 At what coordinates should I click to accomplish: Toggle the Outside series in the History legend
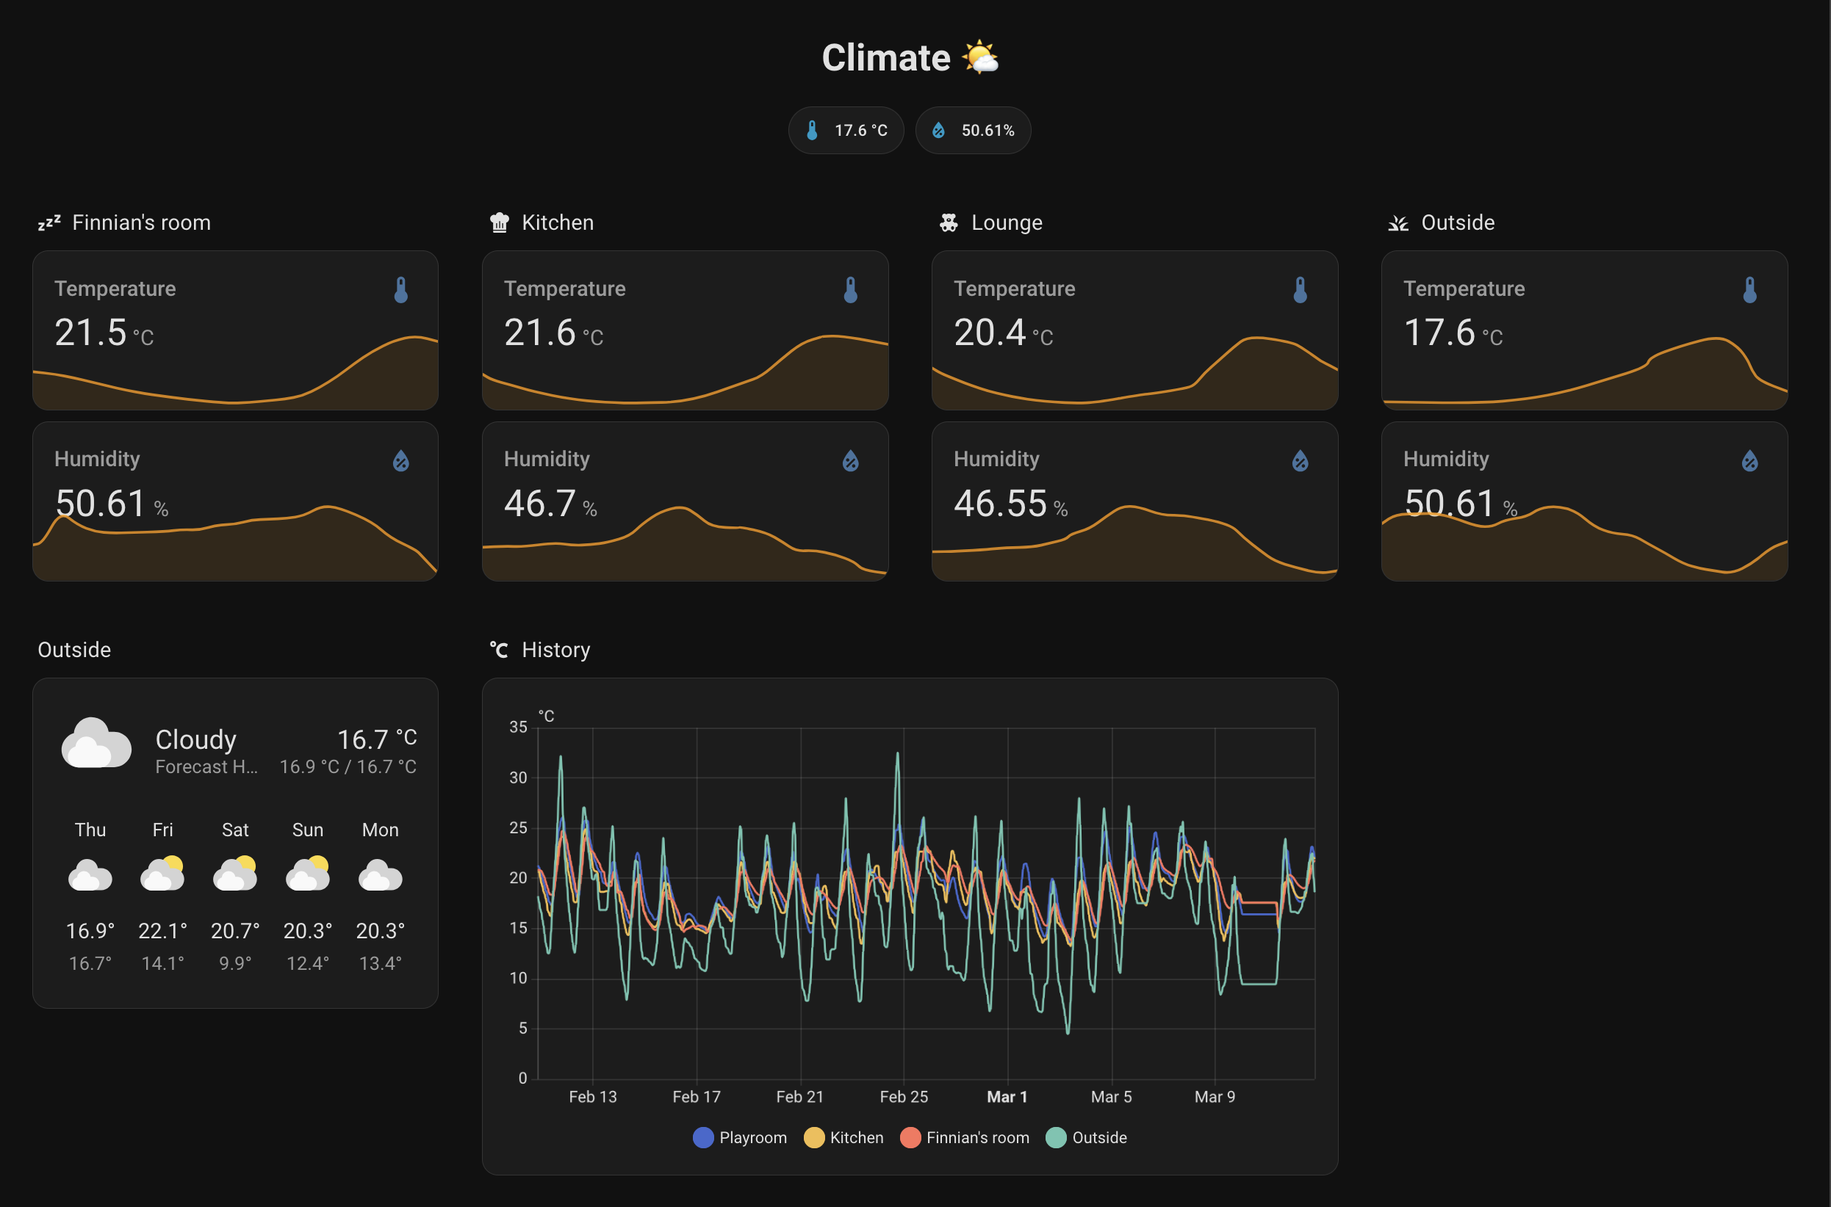[x=1086, y=1138]
